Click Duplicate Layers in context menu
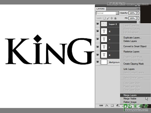Viewport: 151px width, 113px height. [132, 38]
